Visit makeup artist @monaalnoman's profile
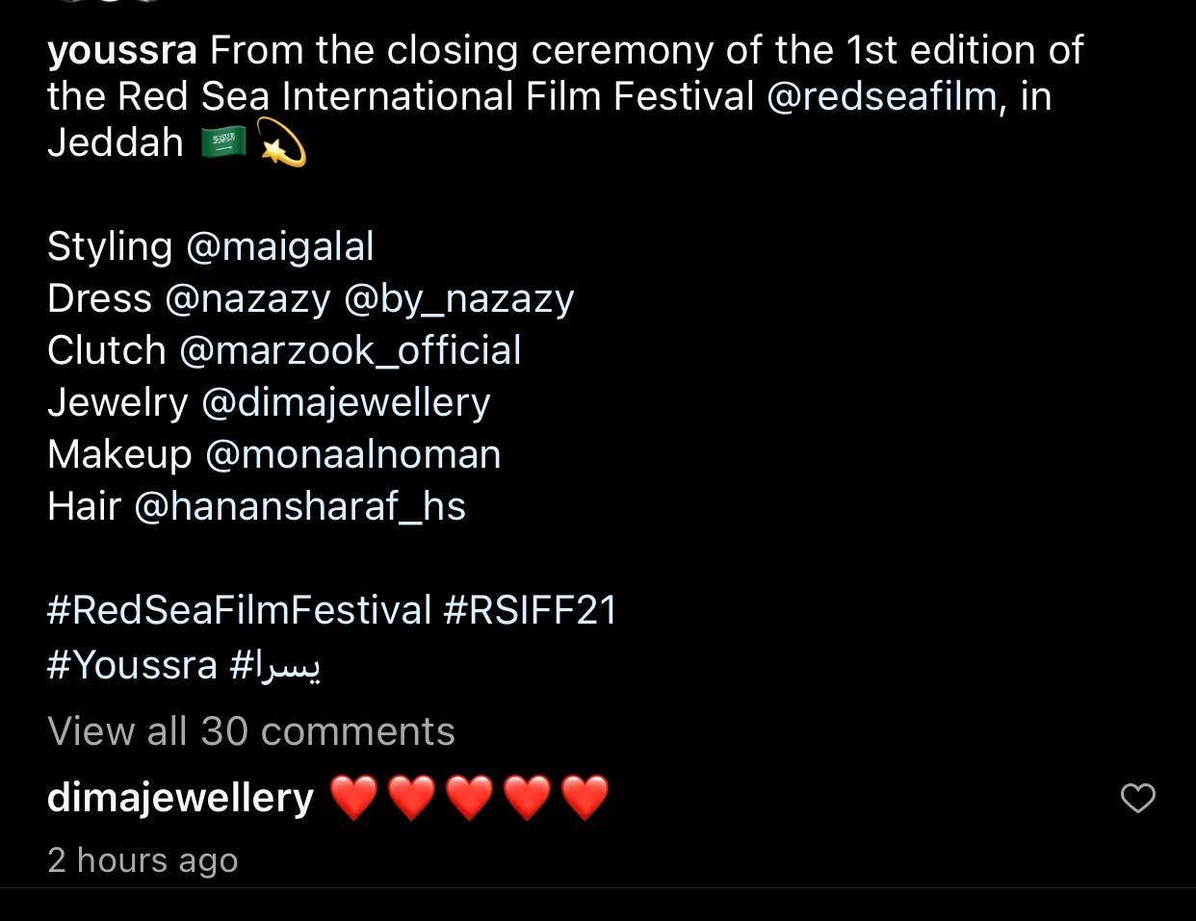Viewport: 1196px width, 921px height. click(352, 454)
